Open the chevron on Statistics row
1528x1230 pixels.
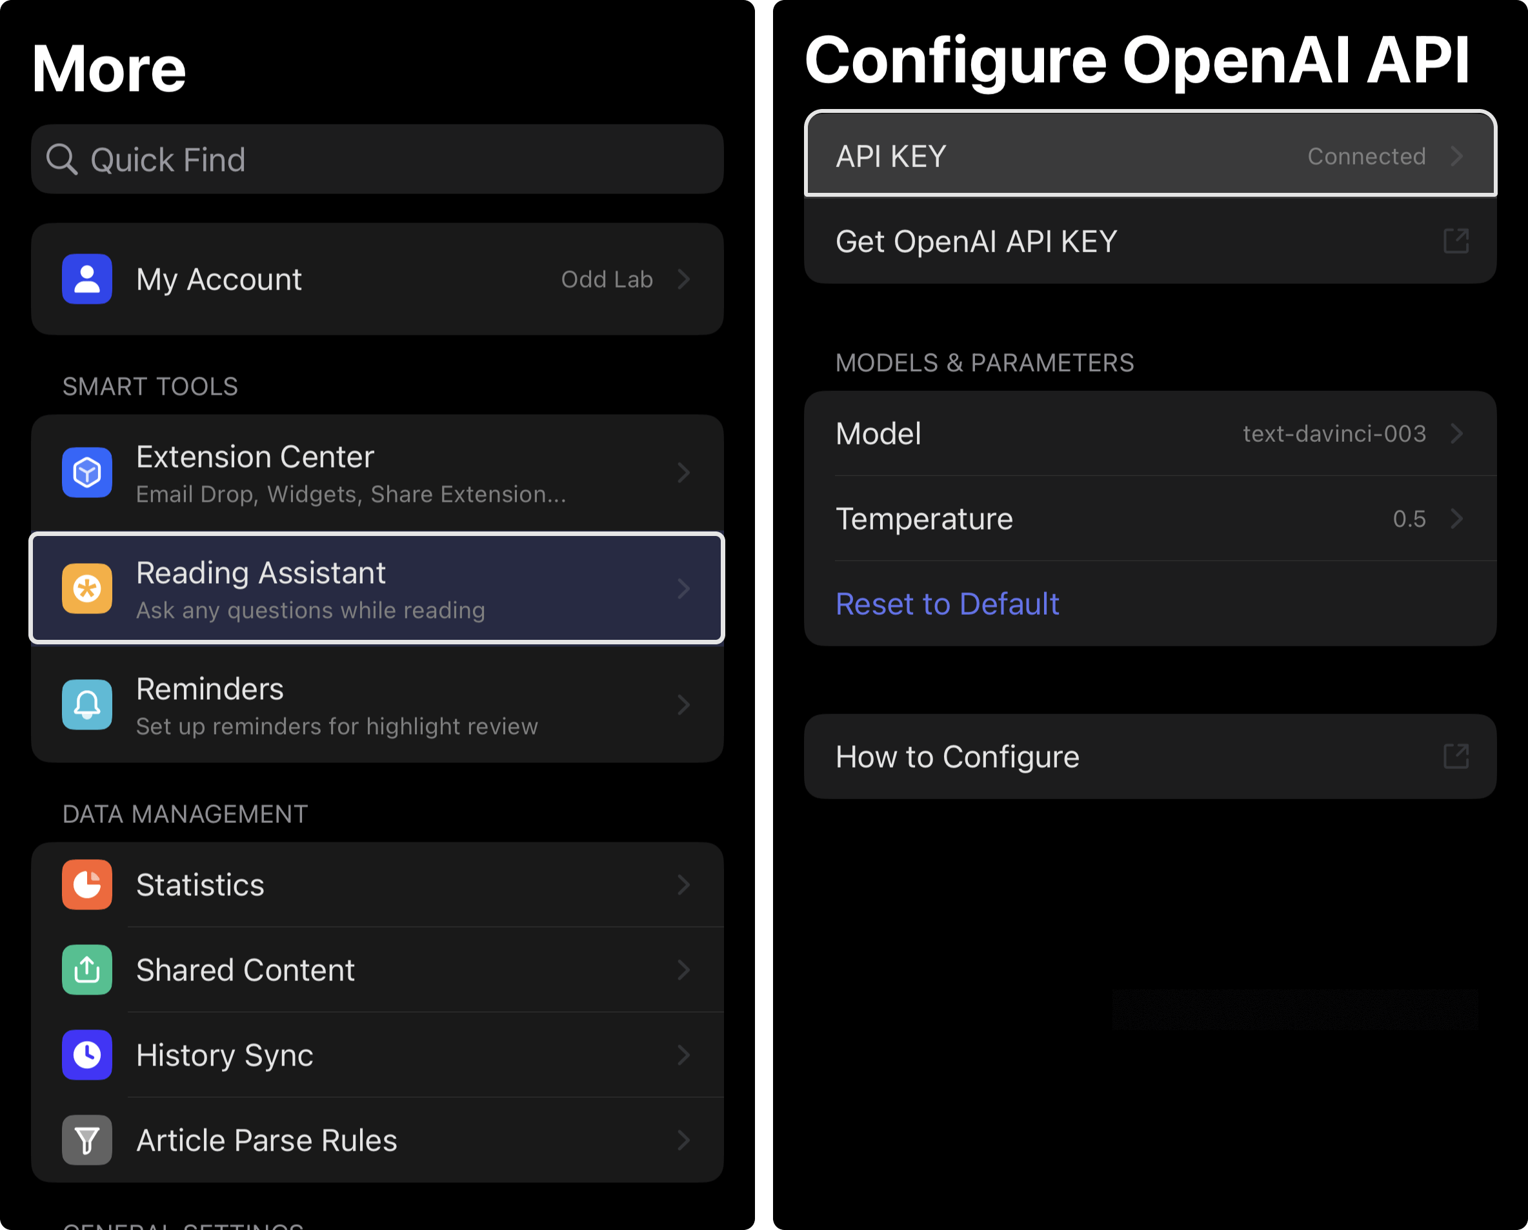[x=683, y=885]
